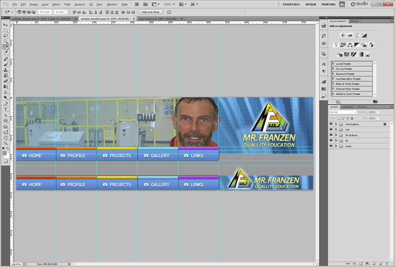The image size is (395, 267).
Task: Add an Exposure adjustment
Action: pos(364,35)
